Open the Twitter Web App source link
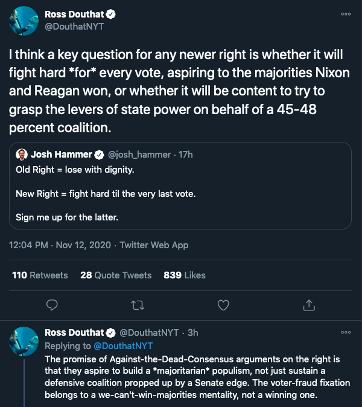The image size is (362, 407). coord(154,245)
